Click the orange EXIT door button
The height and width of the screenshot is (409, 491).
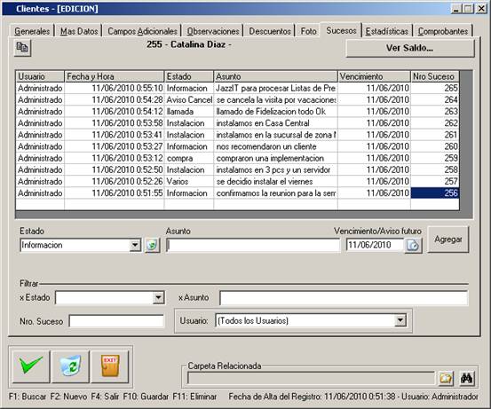pos(110,366)
